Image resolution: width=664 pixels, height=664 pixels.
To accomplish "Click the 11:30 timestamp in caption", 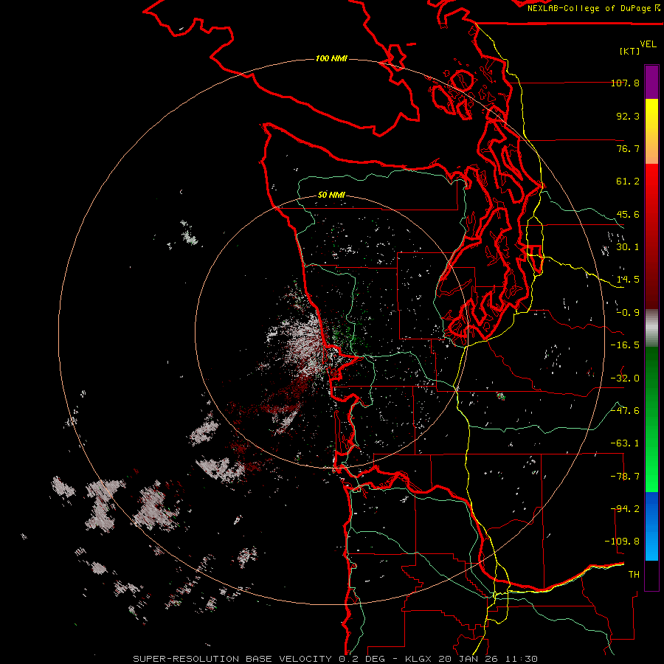I will pos(522,659).
